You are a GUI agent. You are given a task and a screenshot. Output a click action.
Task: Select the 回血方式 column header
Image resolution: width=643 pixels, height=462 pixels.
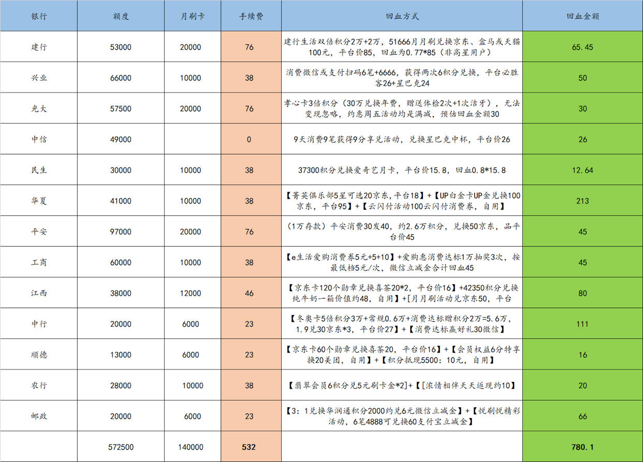tap(402, 16)
